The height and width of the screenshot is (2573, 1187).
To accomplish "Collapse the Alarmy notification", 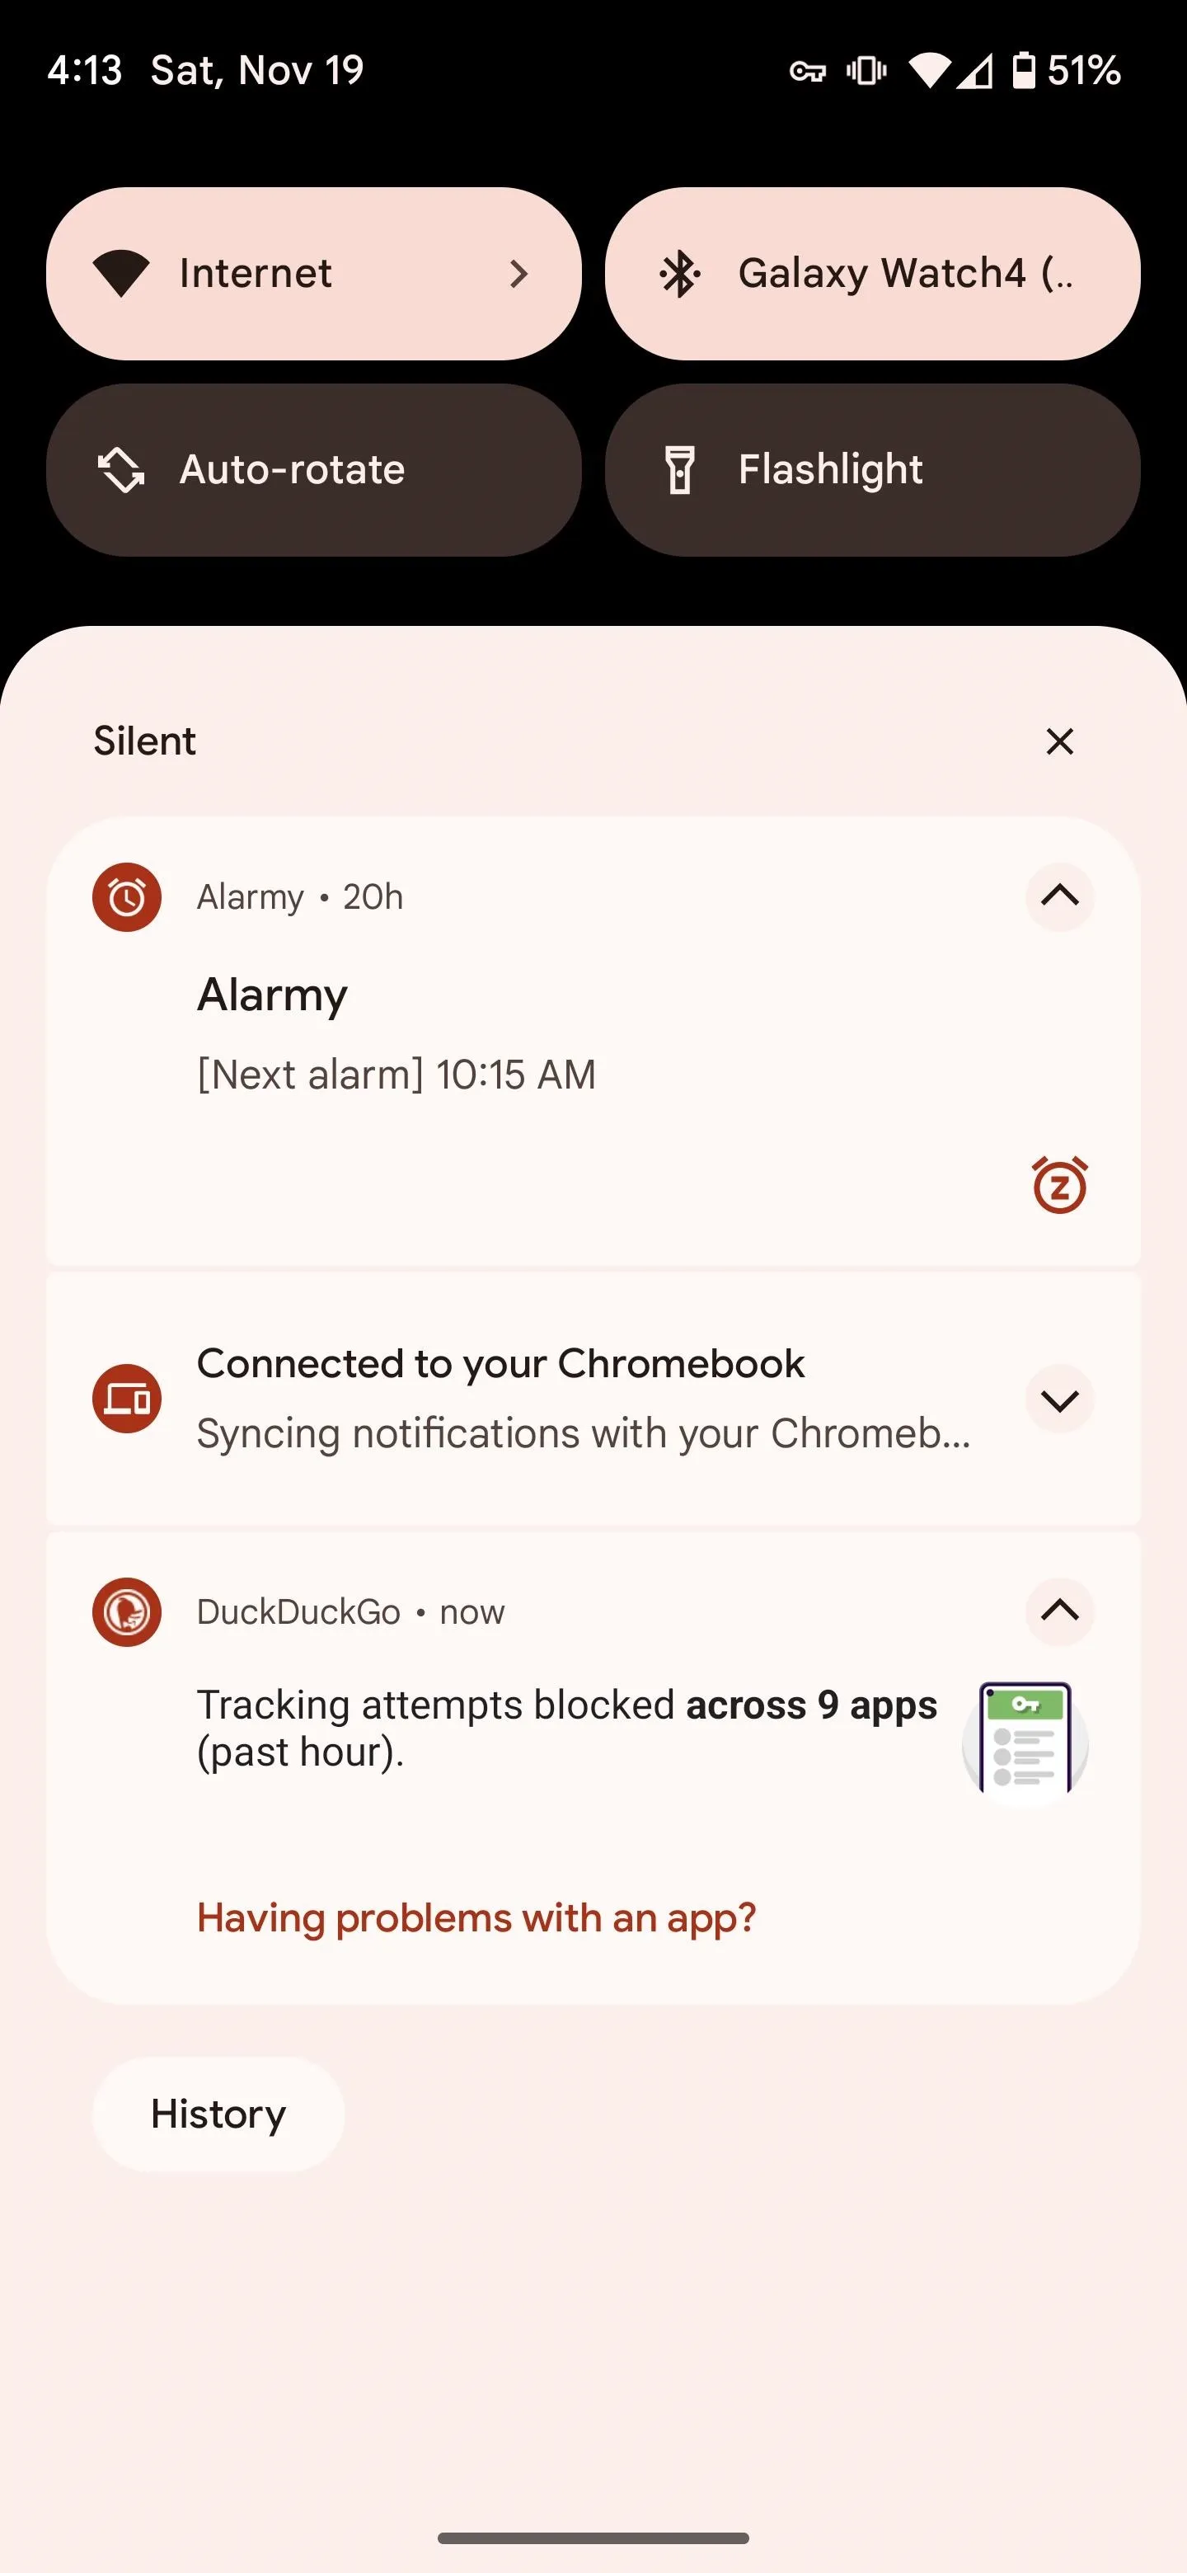I will 1059,897.
